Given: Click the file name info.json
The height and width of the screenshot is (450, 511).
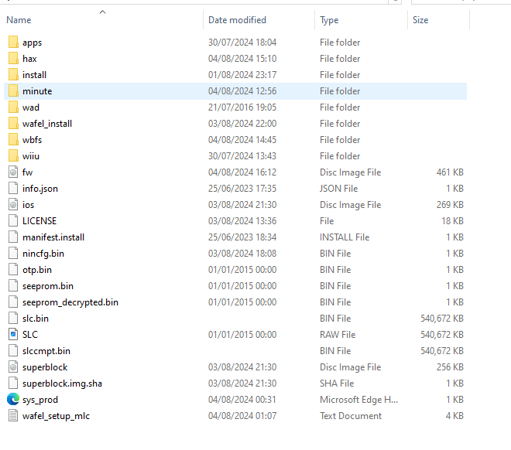Looking at the screenshot, I should click(40, 189).
